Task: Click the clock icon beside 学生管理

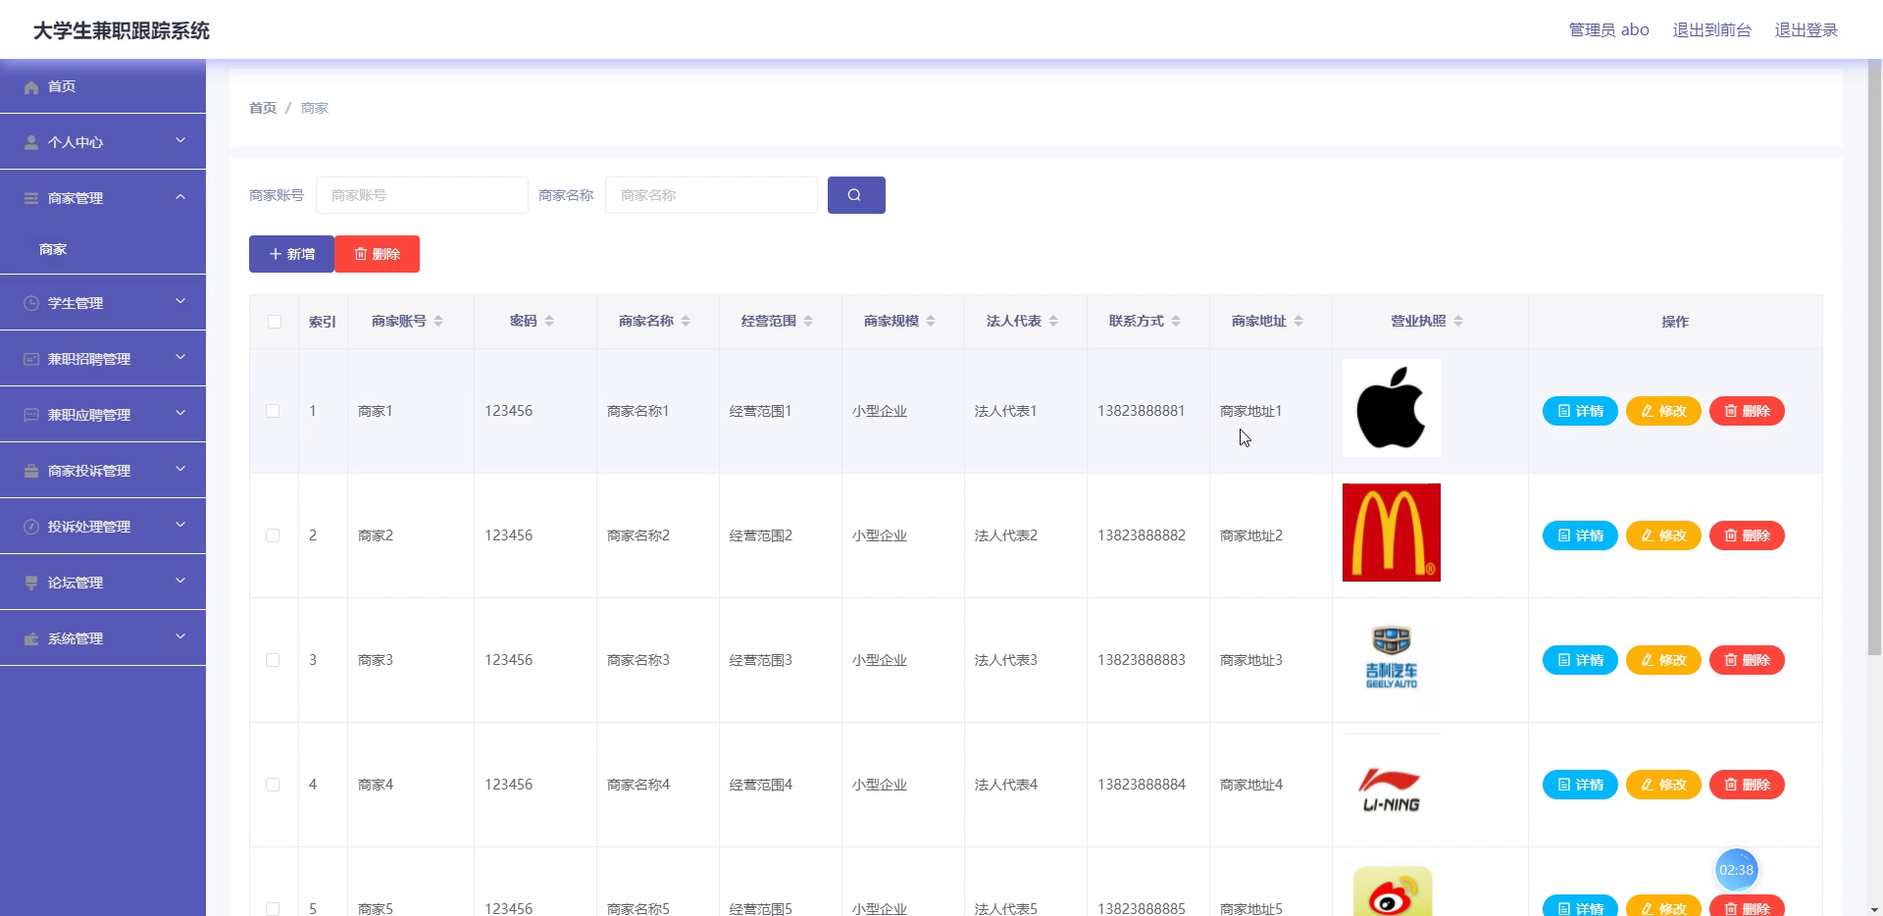Action: 31,304
